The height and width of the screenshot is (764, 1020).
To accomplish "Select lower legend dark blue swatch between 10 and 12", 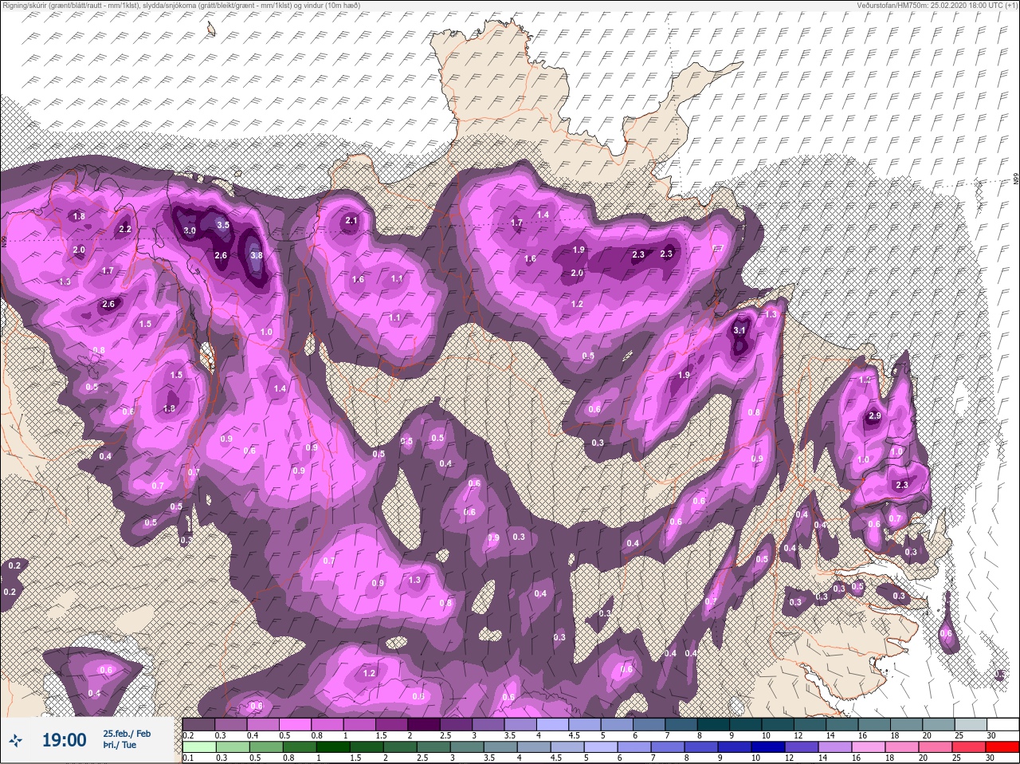I will (768, 747).
